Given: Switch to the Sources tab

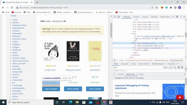Looking at the screenshot, I should 145,17.
